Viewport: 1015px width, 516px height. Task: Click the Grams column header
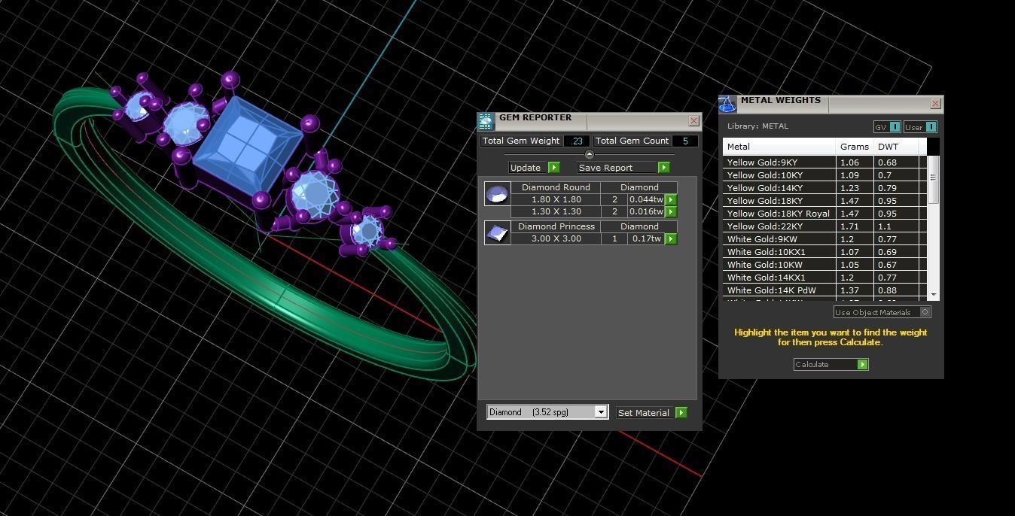coord(855,147)
